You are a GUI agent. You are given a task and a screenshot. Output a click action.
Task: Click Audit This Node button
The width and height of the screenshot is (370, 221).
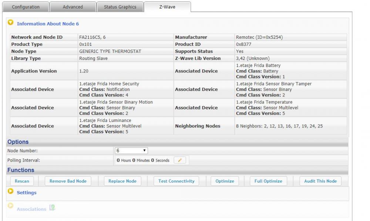(320, 181)
